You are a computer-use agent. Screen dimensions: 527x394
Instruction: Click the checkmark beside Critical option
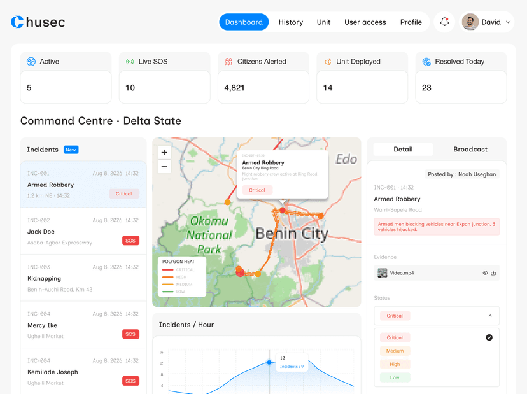pyautogui.click(x=489, y=337)
